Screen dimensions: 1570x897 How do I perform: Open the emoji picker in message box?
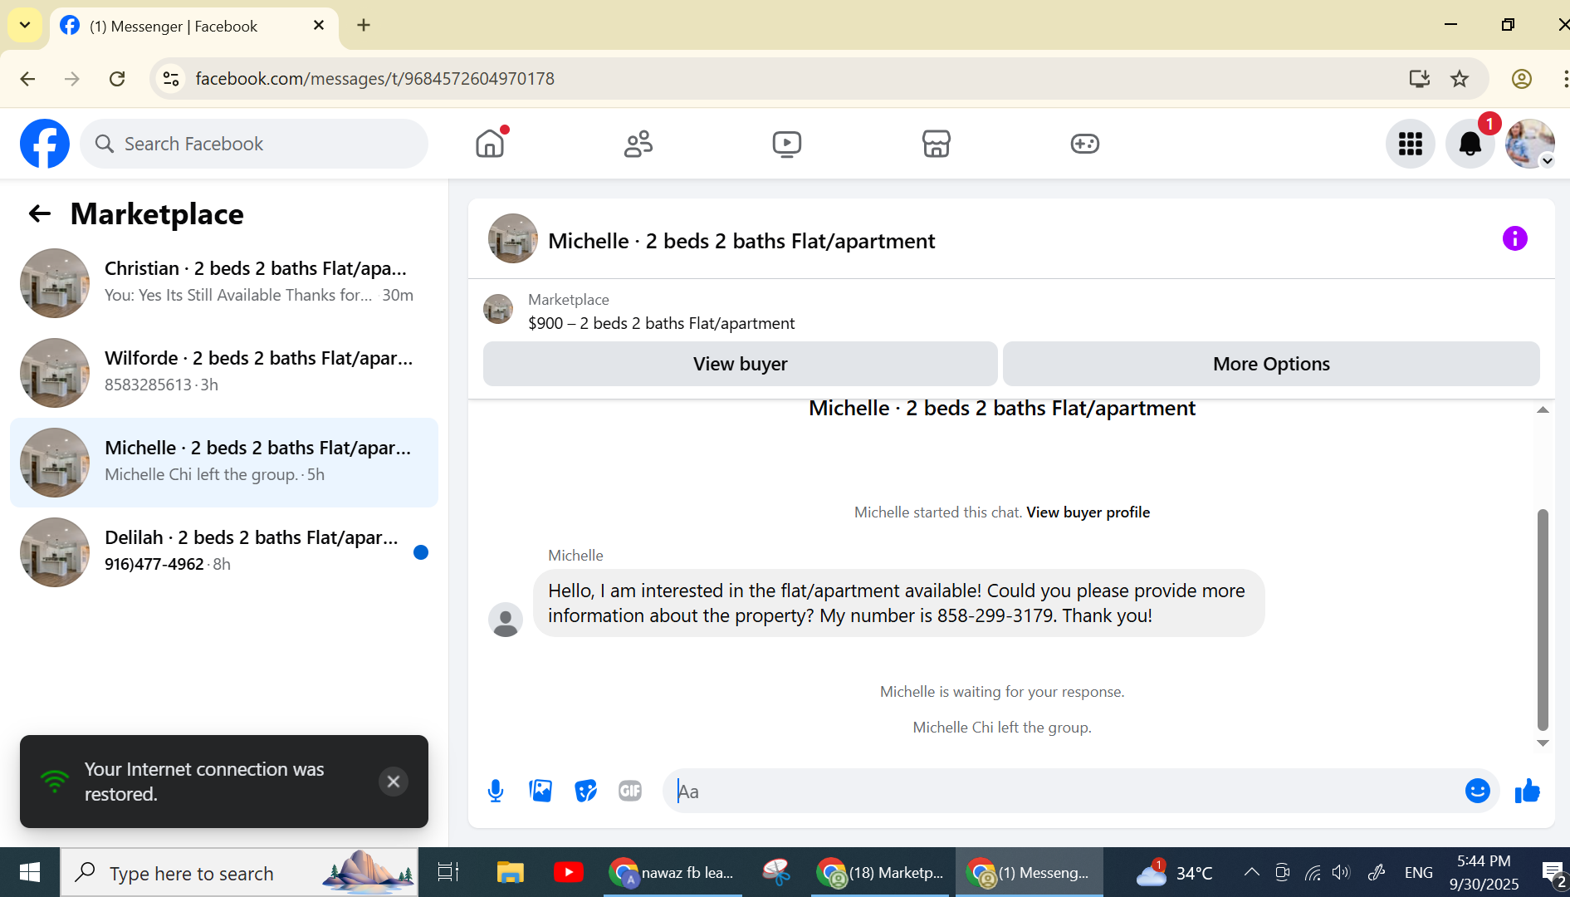[x=1478, y=792]
